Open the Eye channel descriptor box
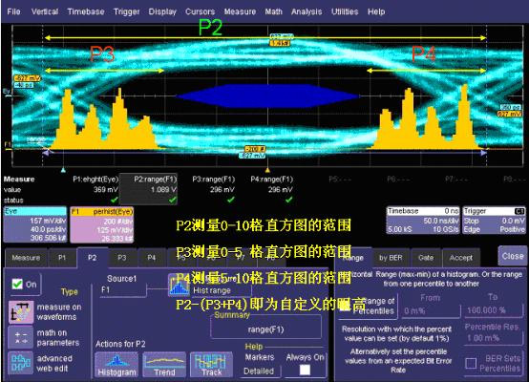 pos(35,224)
